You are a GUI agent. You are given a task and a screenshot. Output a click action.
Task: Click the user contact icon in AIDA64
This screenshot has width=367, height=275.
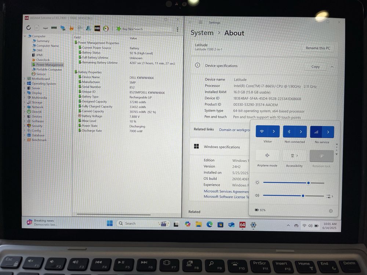pyautogui.click(x=88, y=28)
